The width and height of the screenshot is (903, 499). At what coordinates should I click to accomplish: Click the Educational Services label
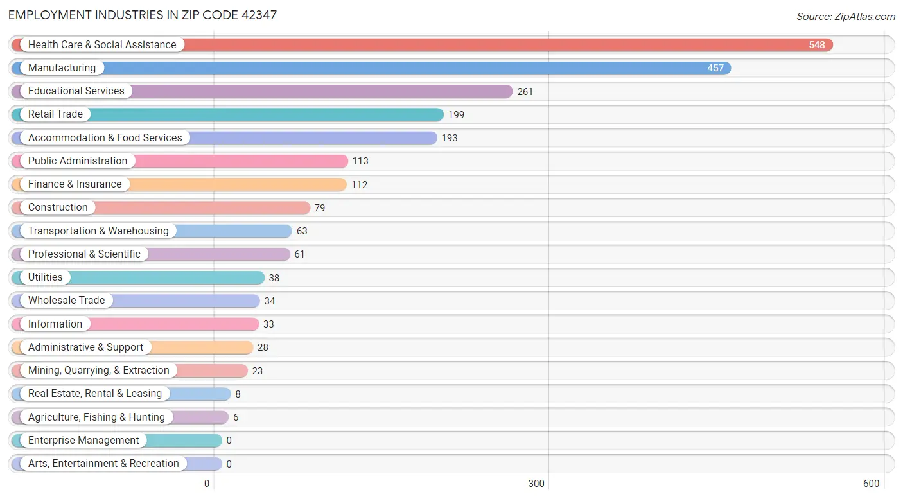tap(76, 91)
